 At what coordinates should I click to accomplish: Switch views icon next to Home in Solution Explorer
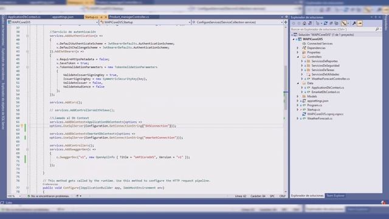(310, 23)
